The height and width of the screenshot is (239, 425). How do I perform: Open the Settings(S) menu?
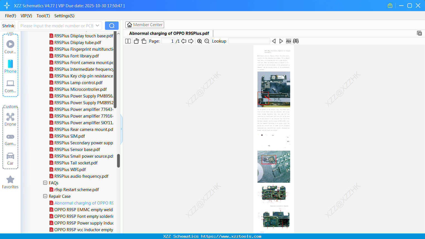coord(64,16)
